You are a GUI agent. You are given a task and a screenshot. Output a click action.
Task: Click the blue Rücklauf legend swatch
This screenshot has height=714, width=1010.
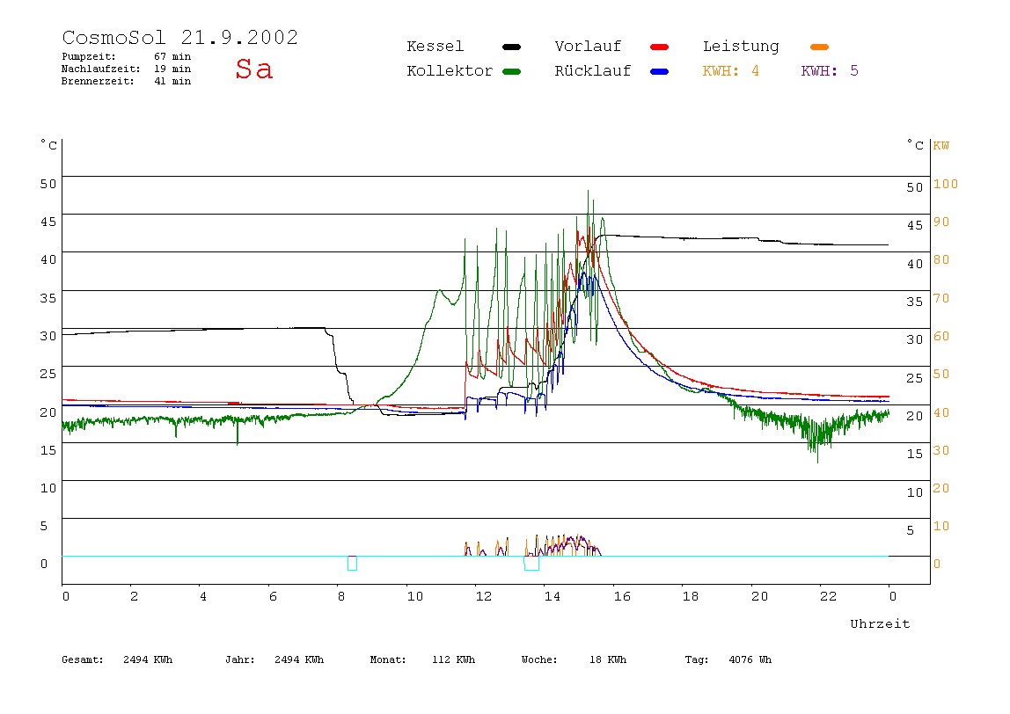click(x=660, y=71)
